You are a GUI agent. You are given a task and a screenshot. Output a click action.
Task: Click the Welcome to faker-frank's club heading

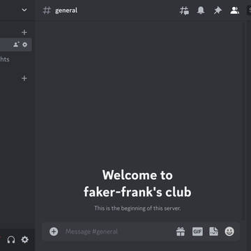[137, 183]
